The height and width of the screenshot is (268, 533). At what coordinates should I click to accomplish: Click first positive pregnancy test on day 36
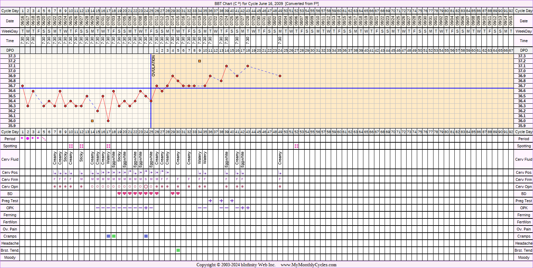[x=210, y=201]
